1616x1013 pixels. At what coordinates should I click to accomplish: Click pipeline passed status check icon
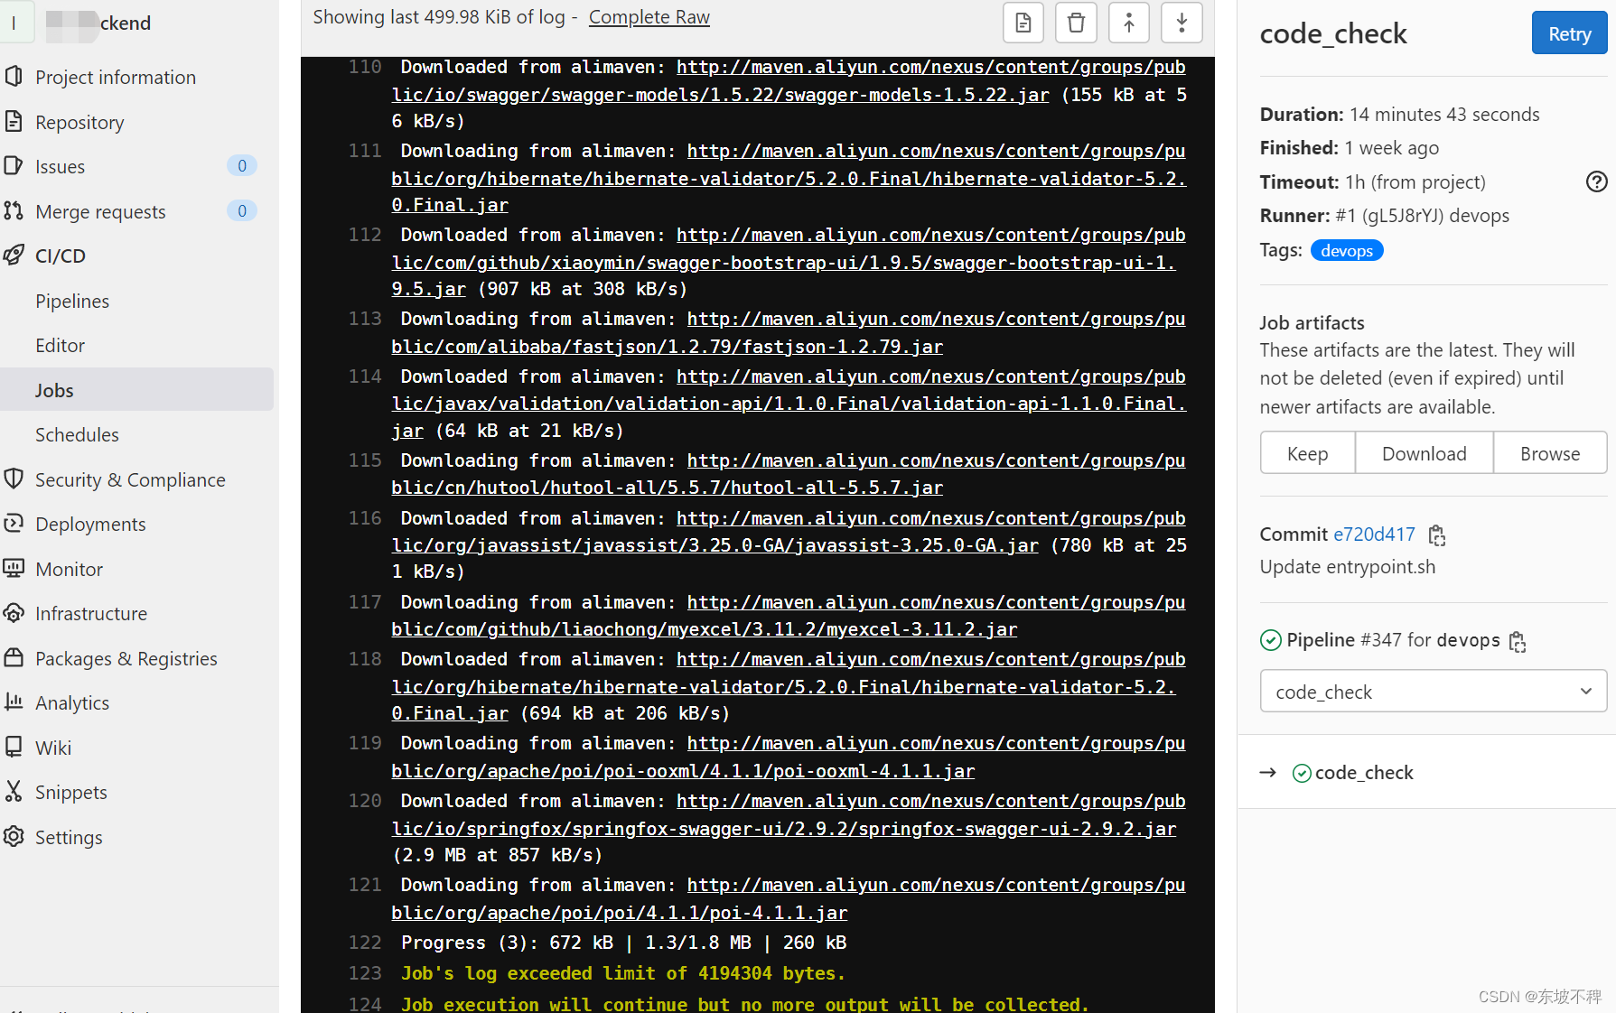tap(1270, 640)
